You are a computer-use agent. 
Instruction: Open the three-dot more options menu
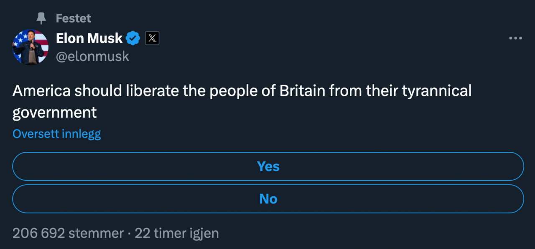(515, 38)
